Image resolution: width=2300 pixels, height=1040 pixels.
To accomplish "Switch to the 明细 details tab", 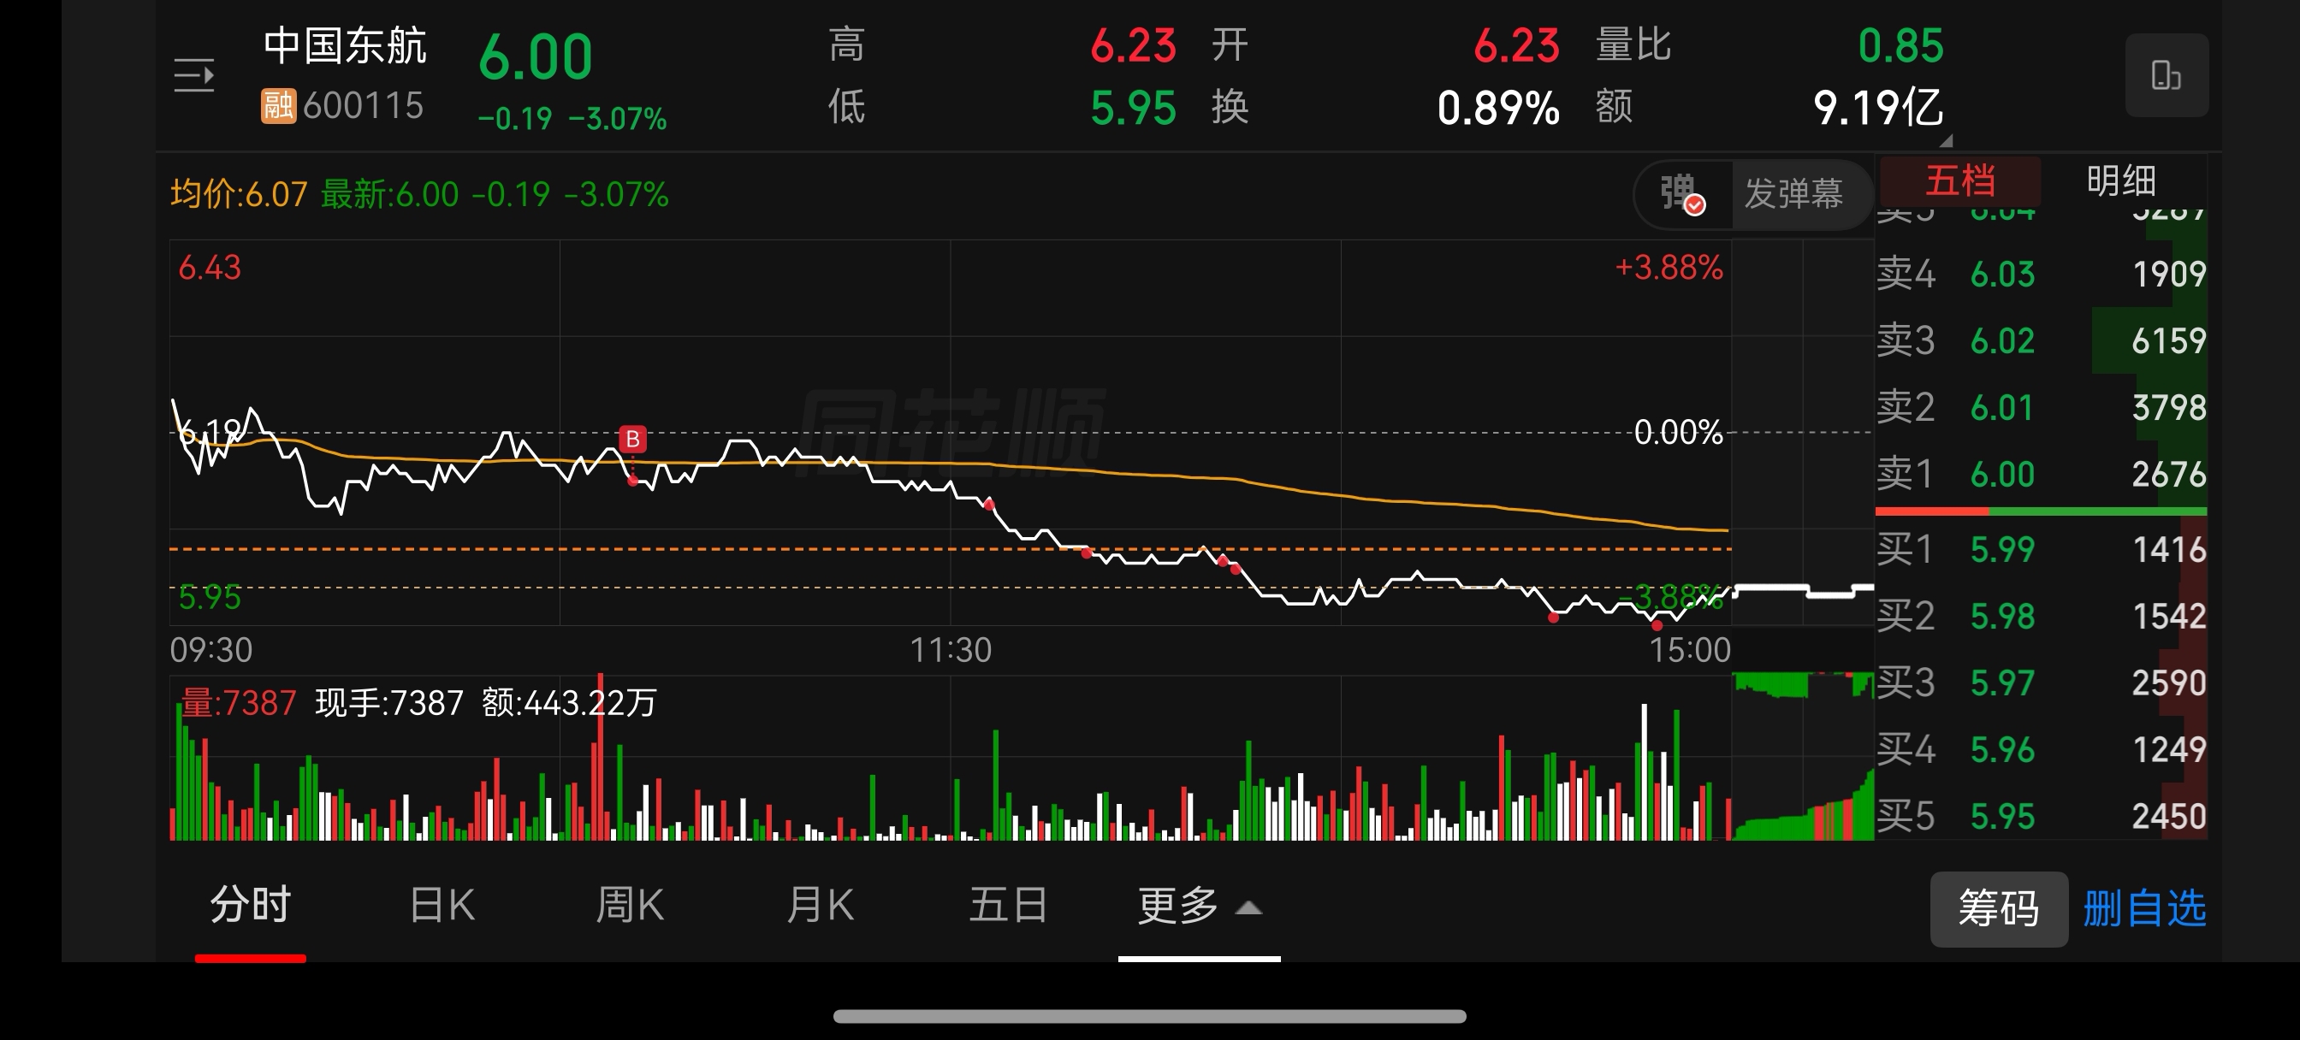I will click(x=2120, y=181).
